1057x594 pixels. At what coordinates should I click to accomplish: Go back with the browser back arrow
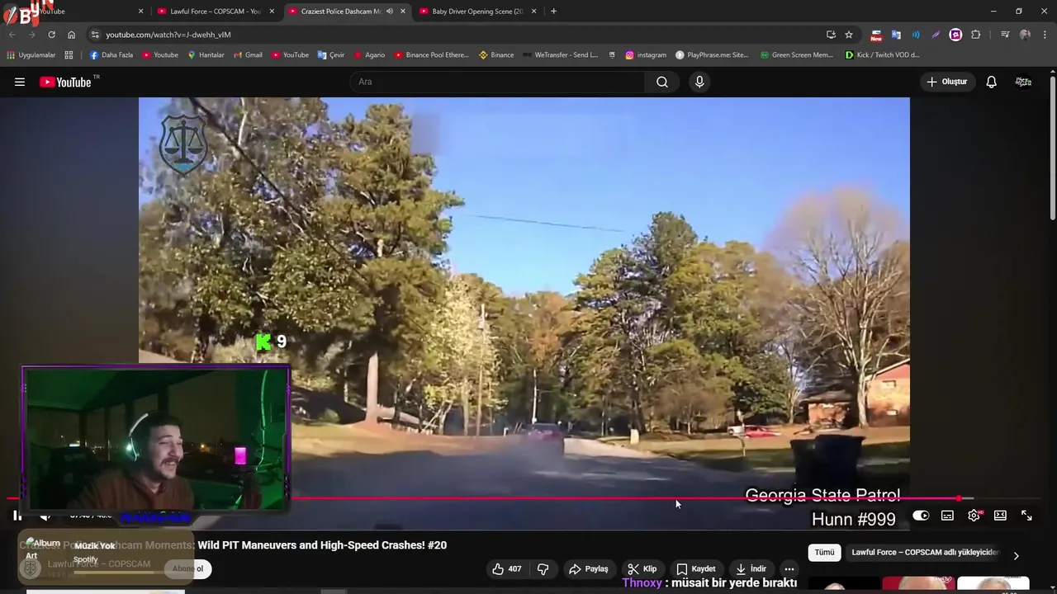point(12,35)
